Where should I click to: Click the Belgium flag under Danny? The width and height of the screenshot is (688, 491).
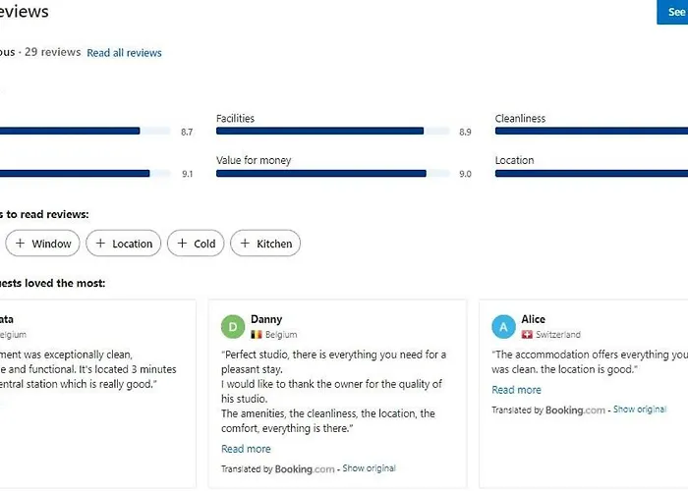coord(257,335)
